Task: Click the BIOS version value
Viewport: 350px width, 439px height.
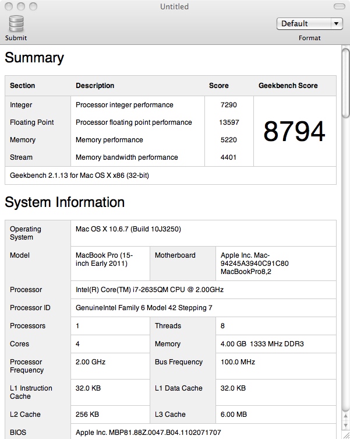Action: pyautogui.click(x=149, y=433)
